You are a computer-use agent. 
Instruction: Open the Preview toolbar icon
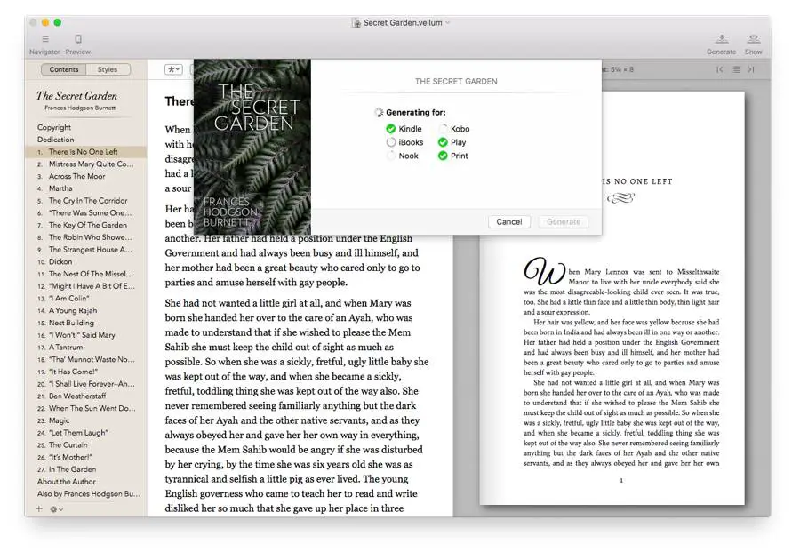78,39
